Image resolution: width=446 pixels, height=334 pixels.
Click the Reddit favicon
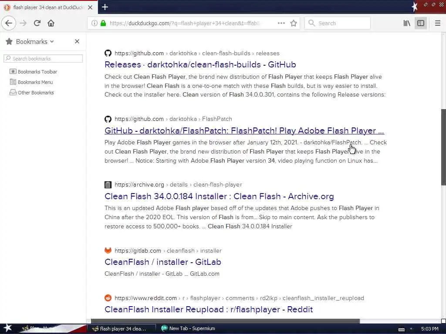tap(108, 298)
